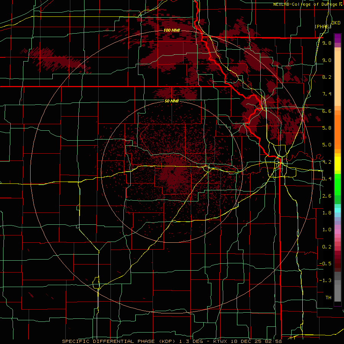Click the 7.4 value on the scale

[x=327, y=94]
